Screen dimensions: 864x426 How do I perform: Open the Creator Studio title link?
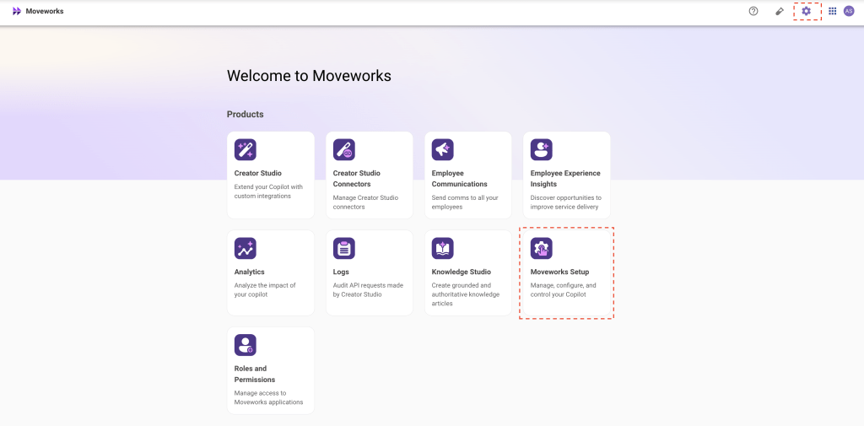(x=258, y=173)
